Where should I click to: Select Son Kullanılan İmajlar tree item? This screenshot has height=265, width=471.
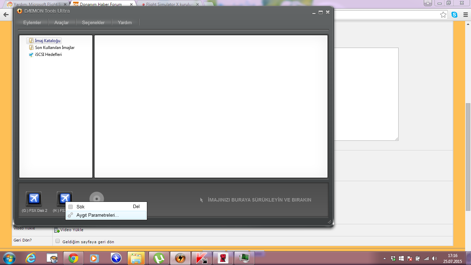coord(55,48)
